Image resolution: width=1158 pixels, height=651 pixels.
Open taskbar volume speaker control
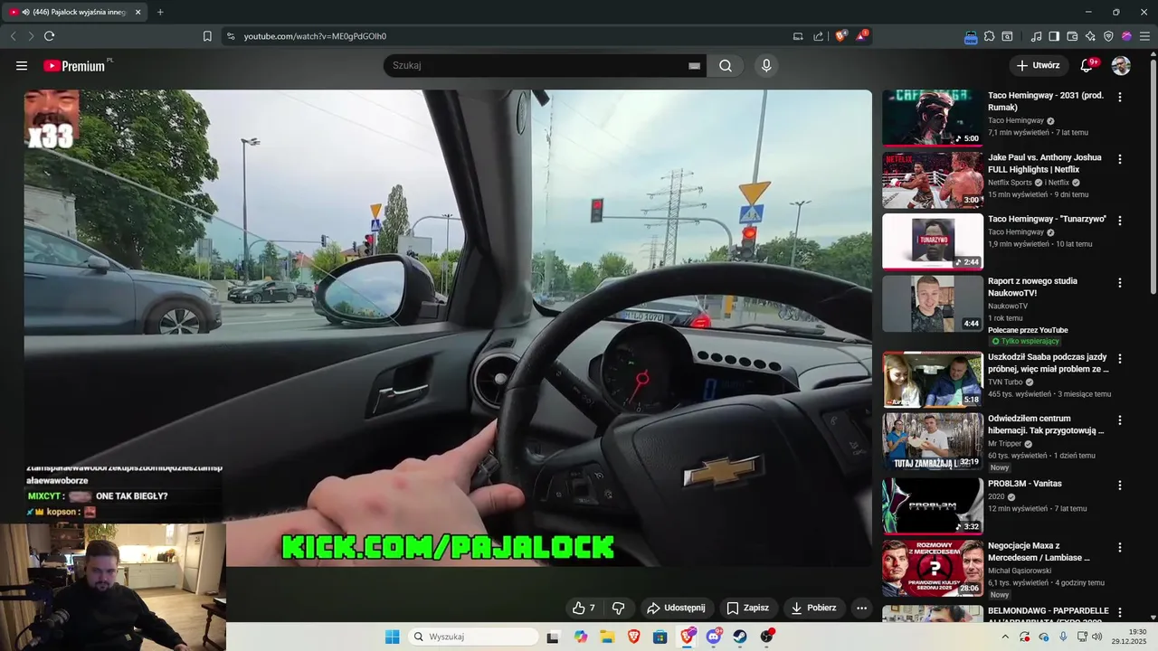pyautogui.click(x=1096, y=637)
